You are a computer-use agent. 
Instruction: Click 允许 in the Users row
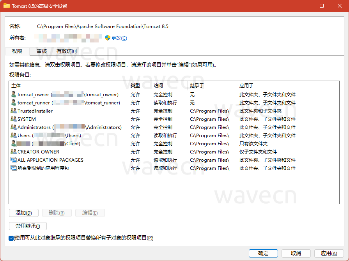click(135, 136)
